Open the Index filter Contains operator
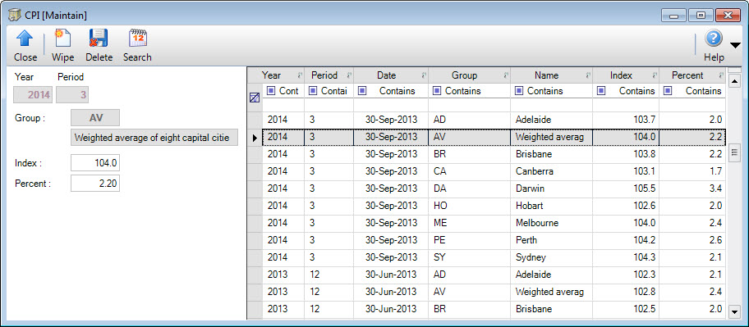749x327 pixels. point(601,91)
